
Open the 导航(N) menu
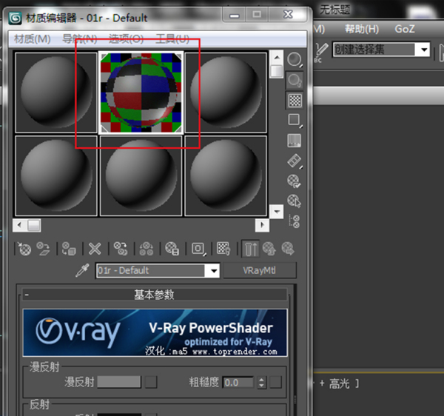80,38
